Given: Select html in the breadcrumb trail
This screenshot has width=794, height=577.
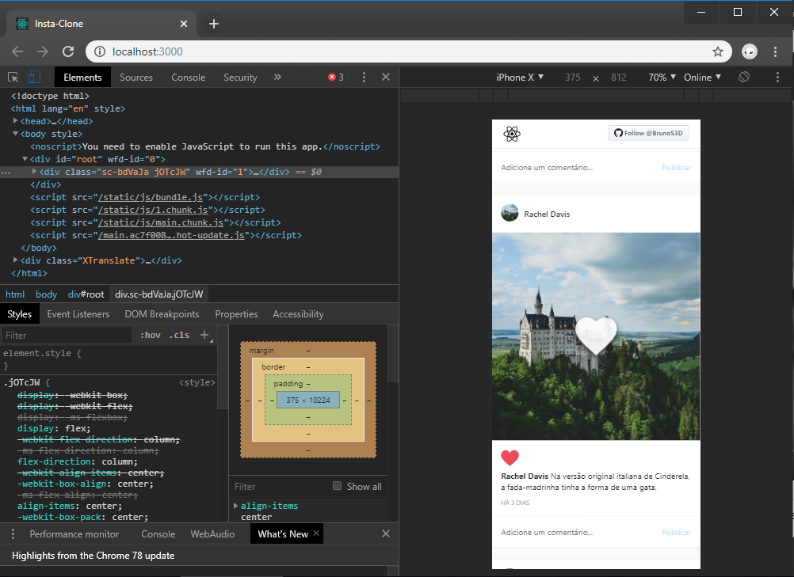Looking at the screenshot, I should 15,294.
